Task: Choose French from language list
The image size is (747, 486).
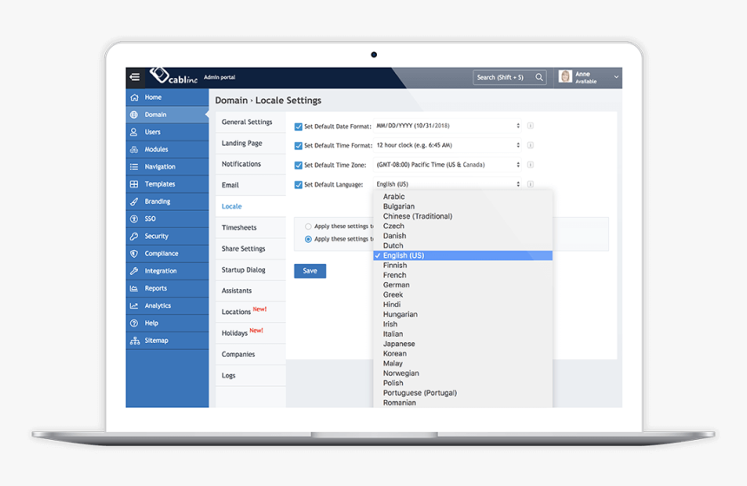Action: (463, 275)
